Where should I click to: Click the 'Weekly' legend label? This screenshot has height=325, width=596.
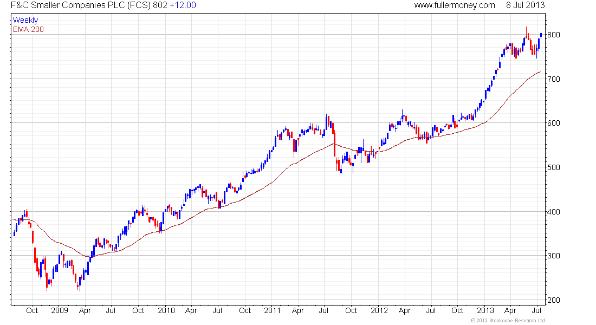click(25, 20)
